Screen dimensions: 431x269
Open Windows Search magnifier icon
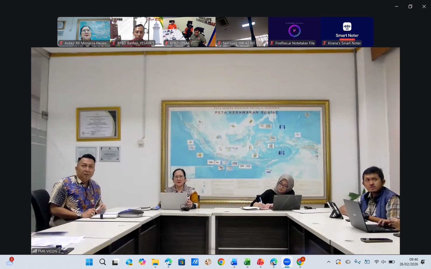102,262
